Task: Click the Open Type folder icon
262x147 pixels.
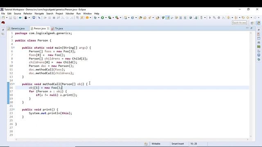Action: (140, 18)
